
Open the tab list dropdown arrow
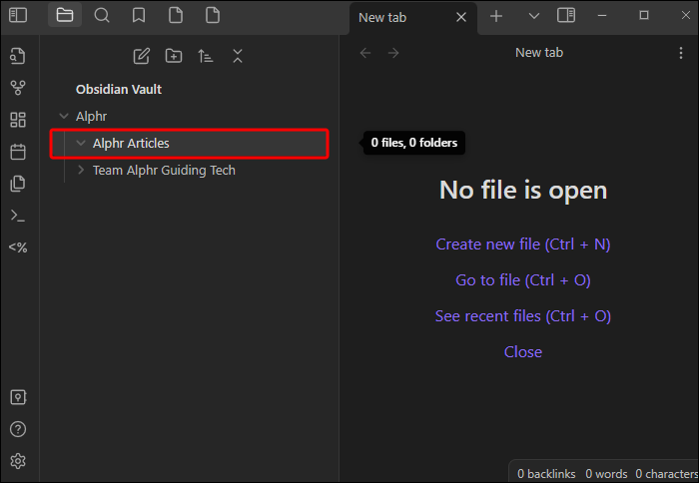[533, 15]
